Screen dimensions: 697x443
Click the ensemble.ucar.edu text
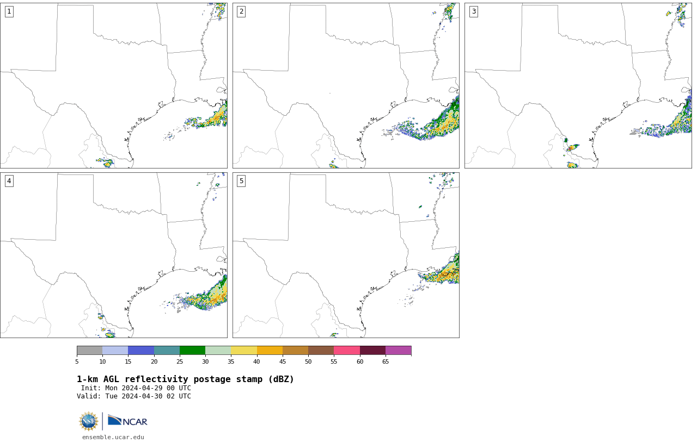point(113,437)
